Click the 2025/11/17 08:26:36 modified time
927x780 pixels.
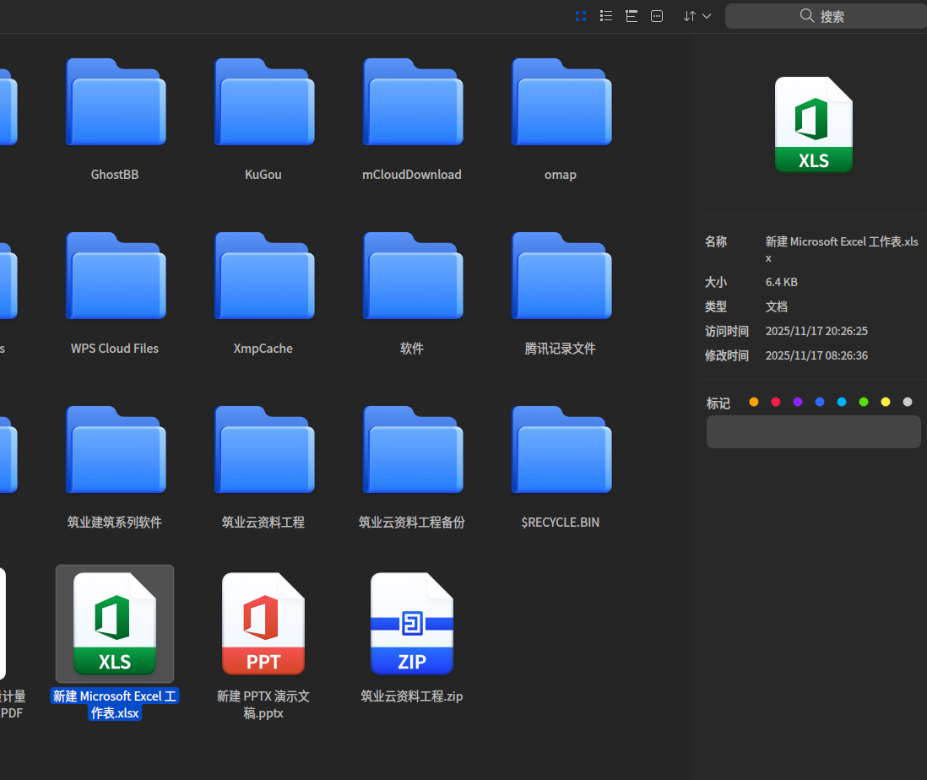[x=816, y=355]
